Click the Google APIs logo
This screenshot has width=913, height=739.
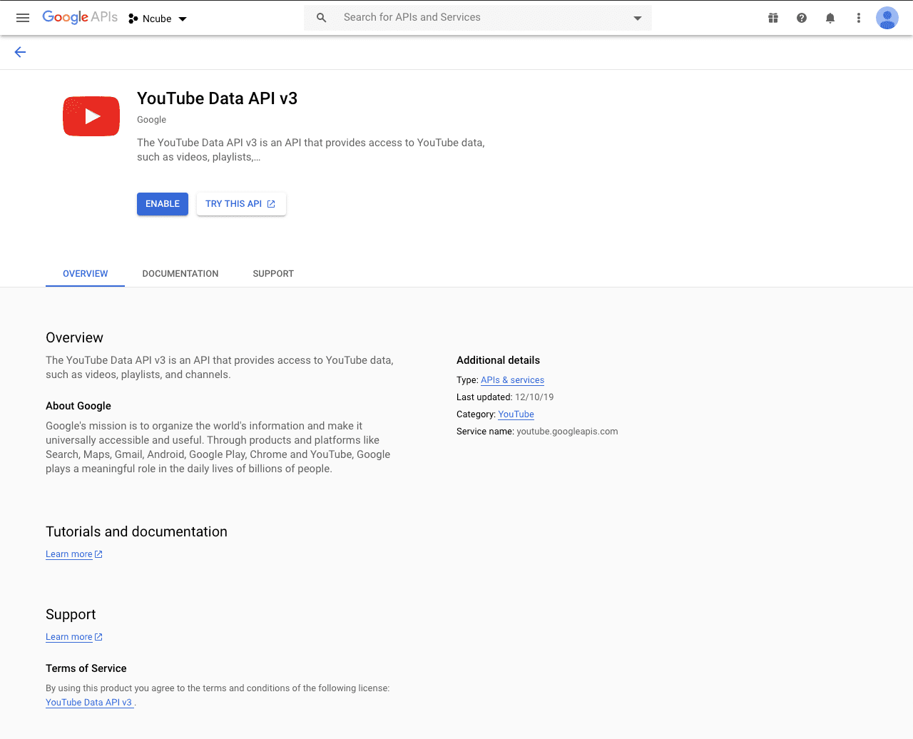tap(80, 17)
